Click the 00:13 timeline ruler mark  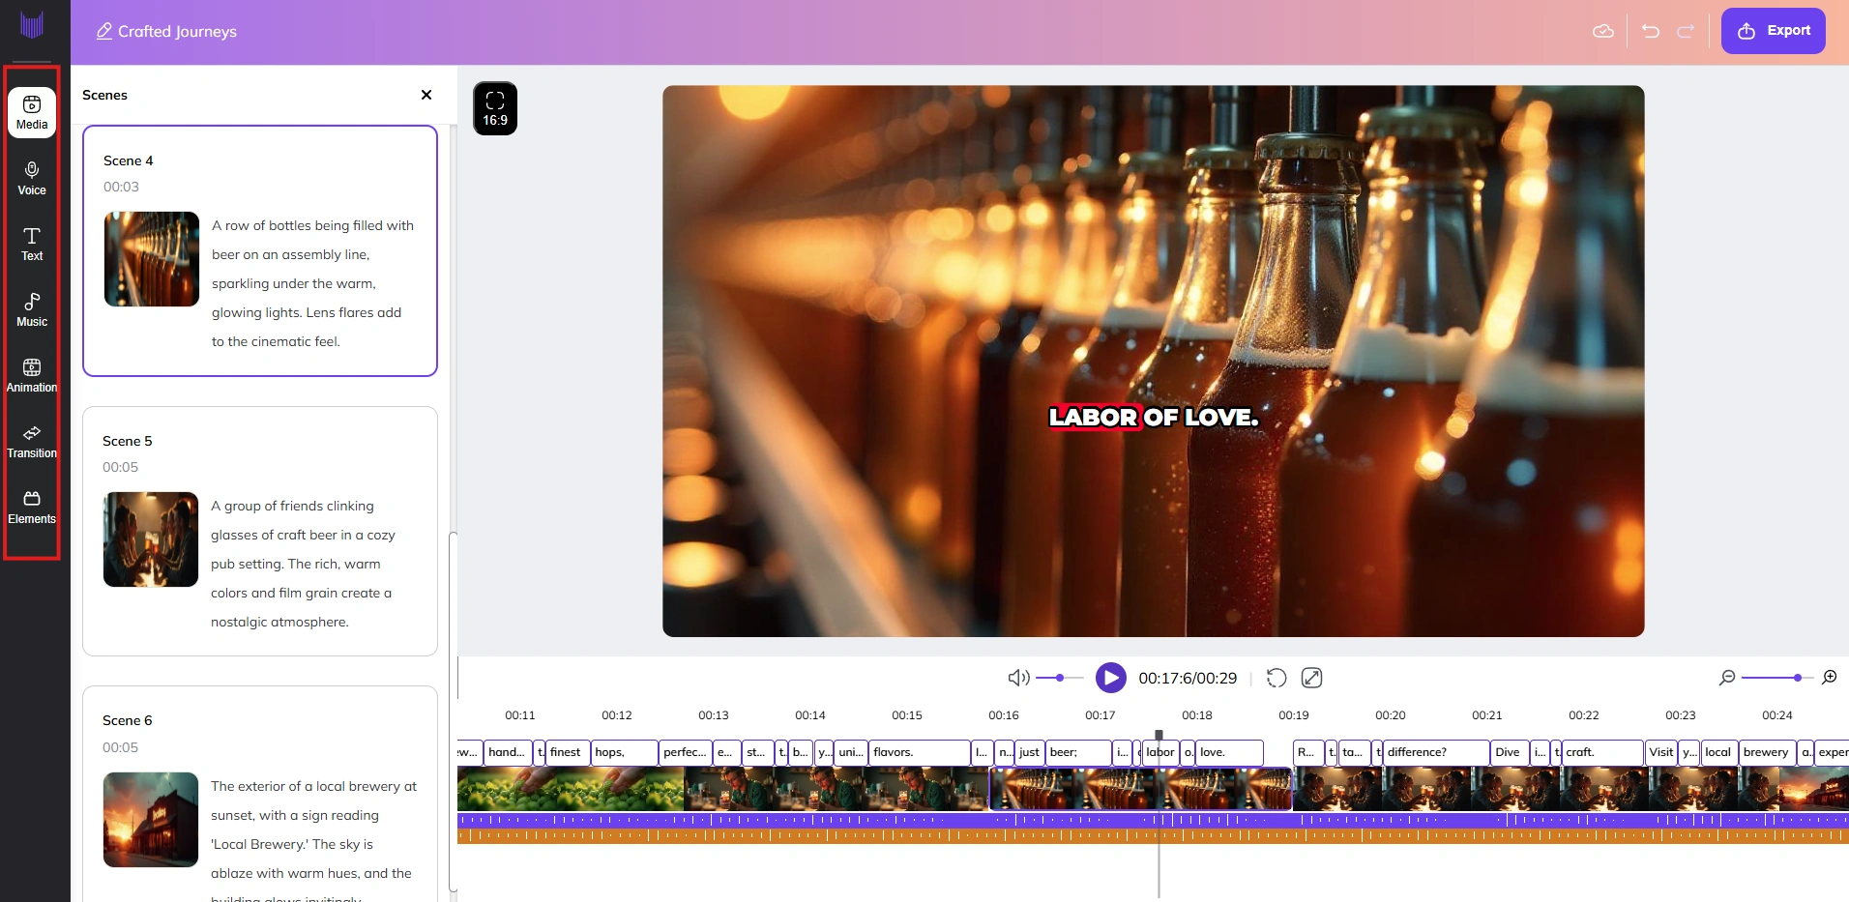[714, 715]
